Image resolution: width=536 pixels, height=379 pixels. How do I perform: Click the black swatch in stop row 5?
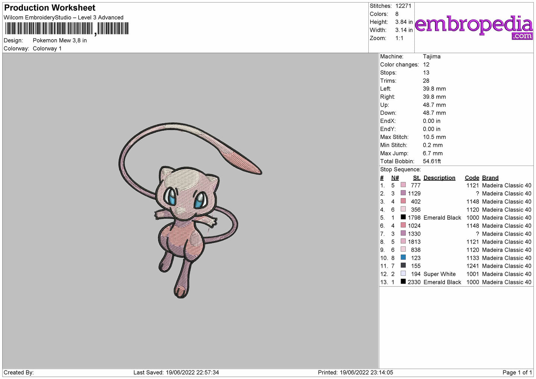403,217
